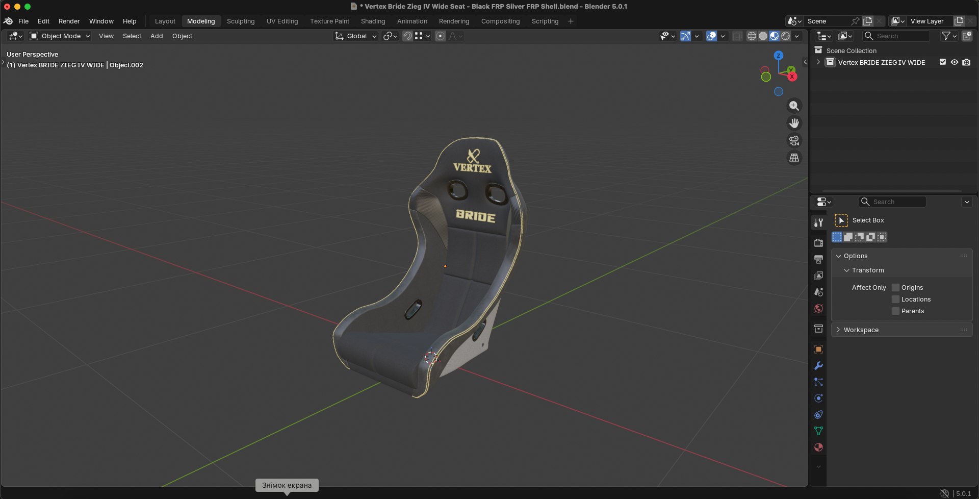
Task: Open the Particles properties tab
Action: tap(818, 382)
